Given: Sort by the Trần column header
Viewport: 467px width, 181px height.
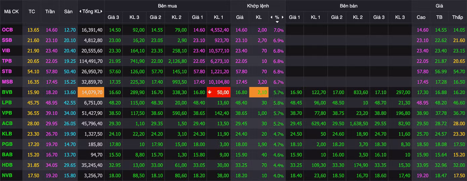Looking at the screenshot, I should pyautogui.click(x=50, y=11).
